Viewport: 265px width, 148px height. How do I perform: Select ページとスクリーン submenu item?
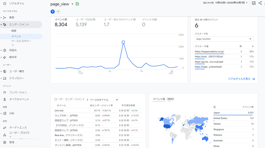21,43
